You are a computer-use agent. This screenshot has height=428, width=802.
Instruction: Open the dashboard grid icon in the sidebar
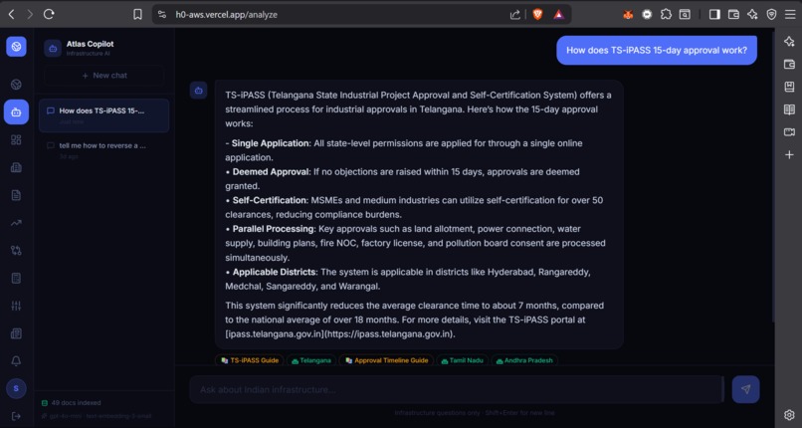(16, 139)
